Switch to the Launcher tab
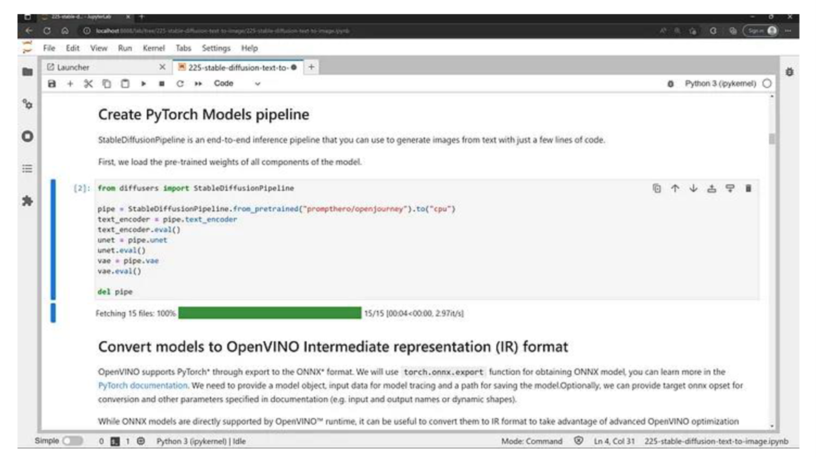The height and width of the screenshot is (457, 816). pyautogui.click(x=74, y=67)
